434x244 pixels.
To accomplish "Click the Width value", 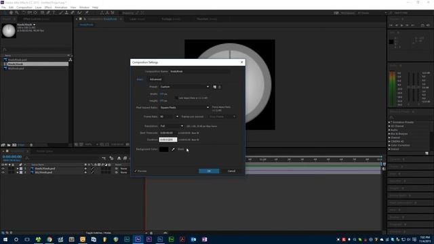I will coord(161,94).
